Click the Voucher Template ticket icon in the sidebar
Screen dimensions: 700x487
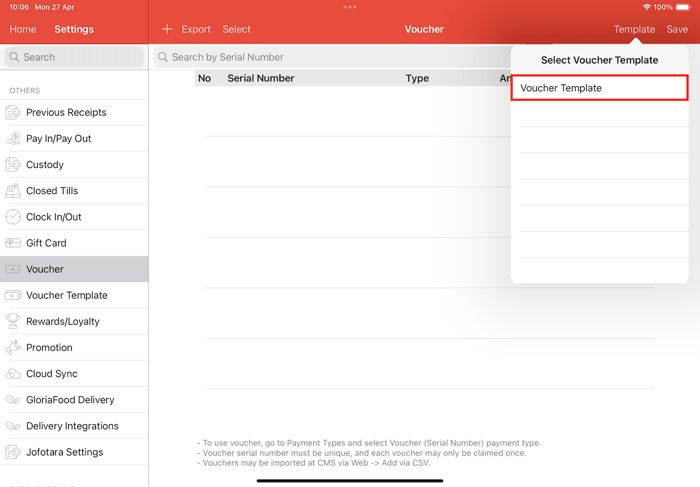13,295
